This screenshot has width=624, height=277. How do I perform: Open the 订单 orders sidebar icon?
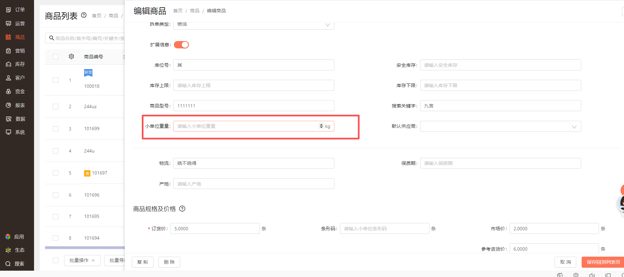click(x=9, y=10)
